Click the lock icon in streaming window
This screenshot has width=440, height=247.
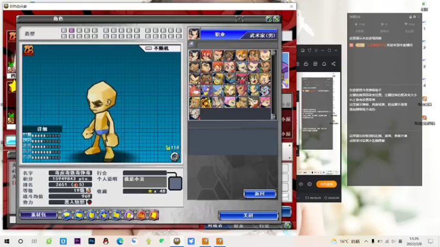pos(306,64)
